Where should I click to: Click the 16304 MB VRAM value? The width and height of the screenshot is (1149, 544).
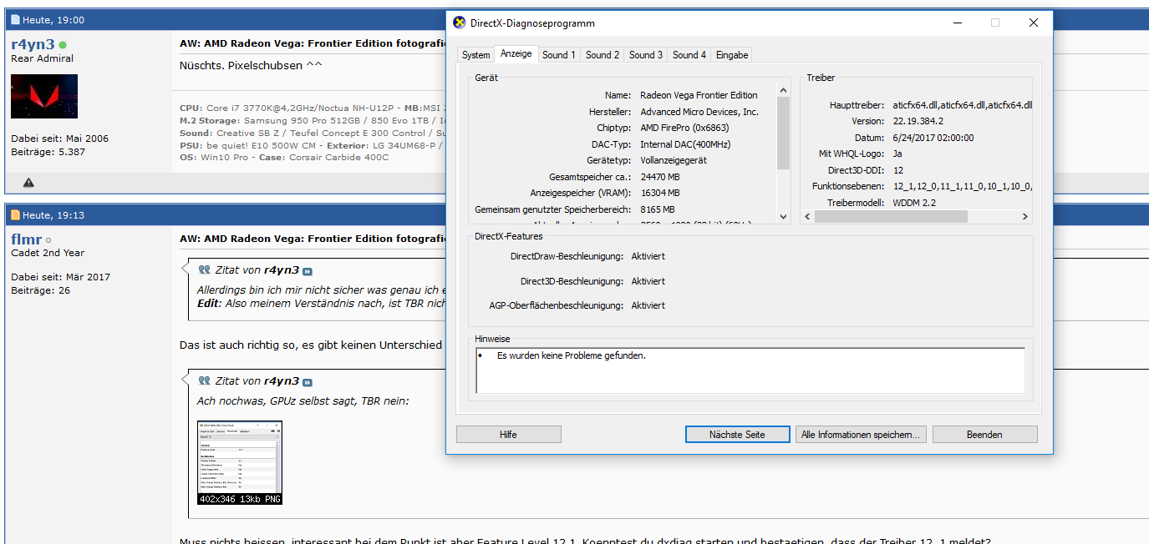coord(660,193)
